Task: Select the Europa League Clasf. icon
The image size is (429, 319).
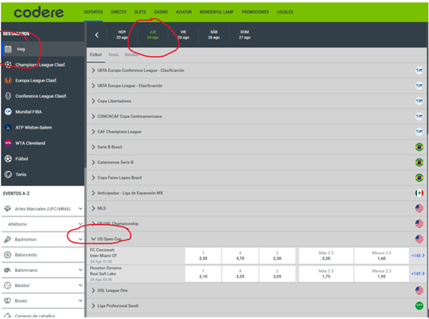Action: (8, 80)
